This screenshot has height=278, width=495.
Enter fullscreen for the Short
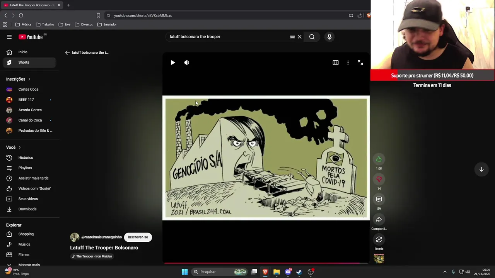pos(360,63)
